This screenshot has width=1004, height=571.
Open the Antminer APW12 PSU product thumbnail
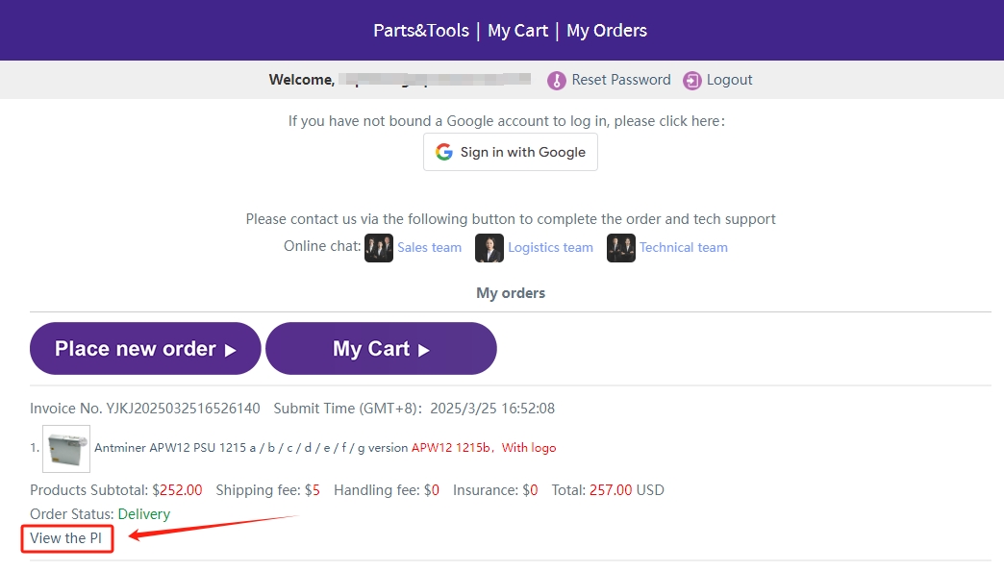(66, 449)
